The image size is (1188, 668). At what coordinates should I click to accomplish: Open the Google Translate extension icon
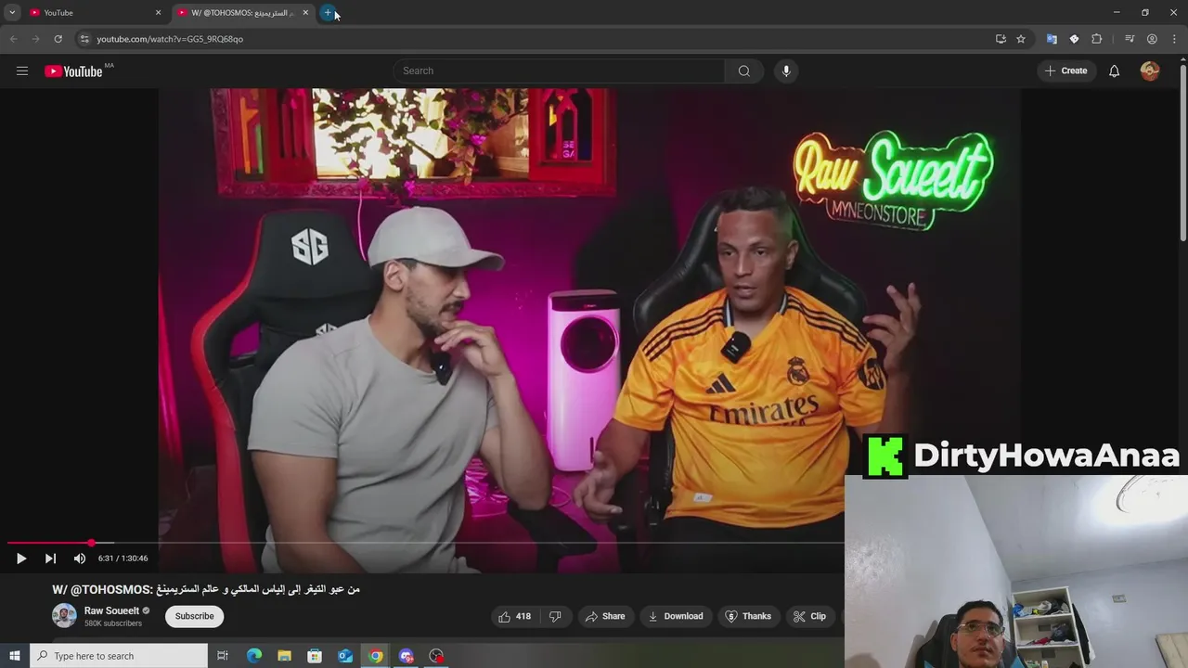(1052, 39)
